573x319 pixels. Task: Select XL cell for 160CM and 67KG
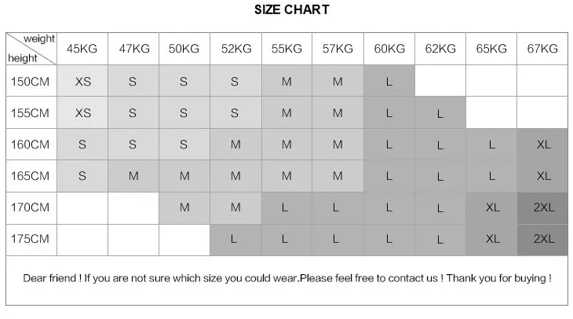click(542, 144)
